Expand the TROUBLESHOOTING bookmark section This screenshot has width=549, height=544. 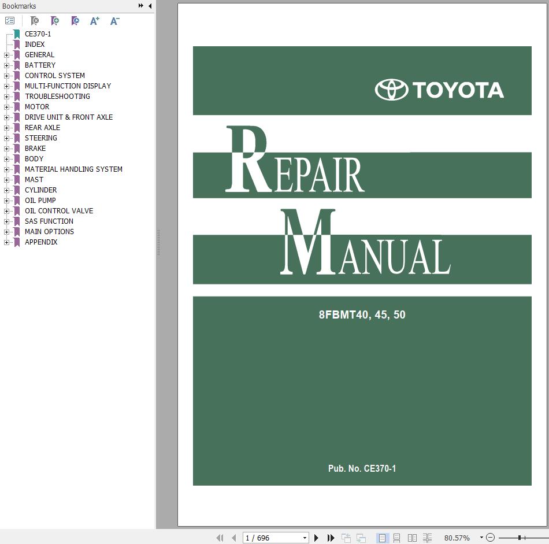(6, 96)
